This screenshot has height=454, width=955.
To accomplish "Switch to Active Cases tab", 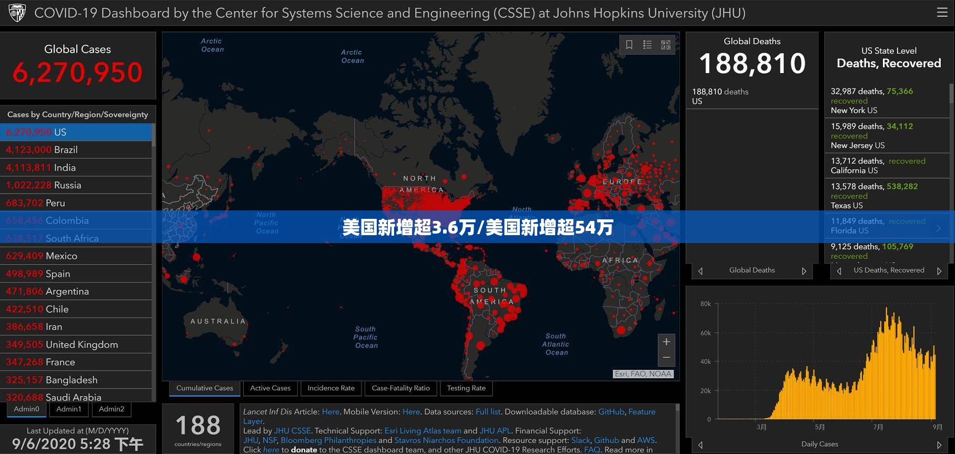I will point(270,388).
